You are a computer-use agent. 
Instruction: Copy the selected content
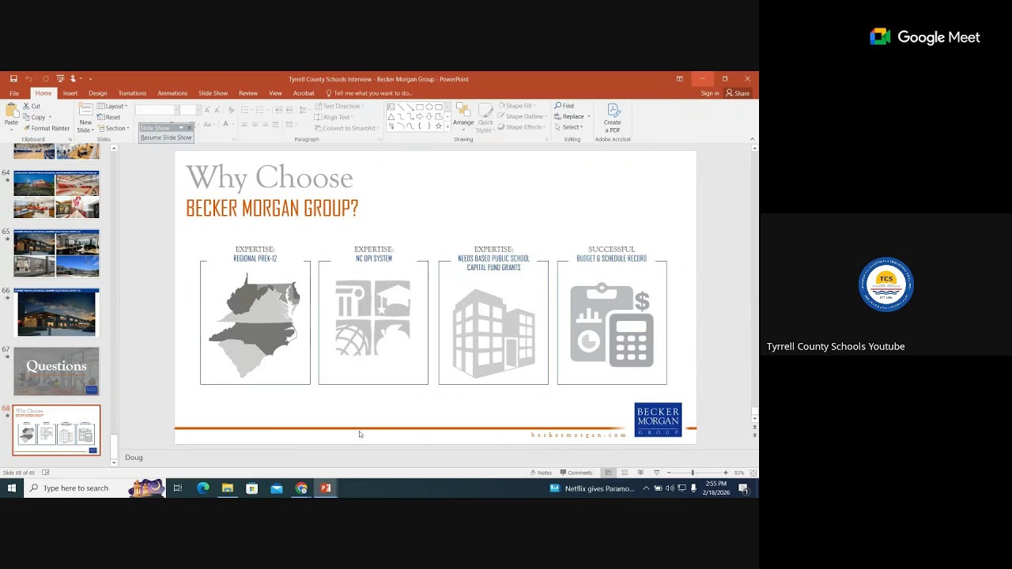pyautogui.click(x=34, y=117)
